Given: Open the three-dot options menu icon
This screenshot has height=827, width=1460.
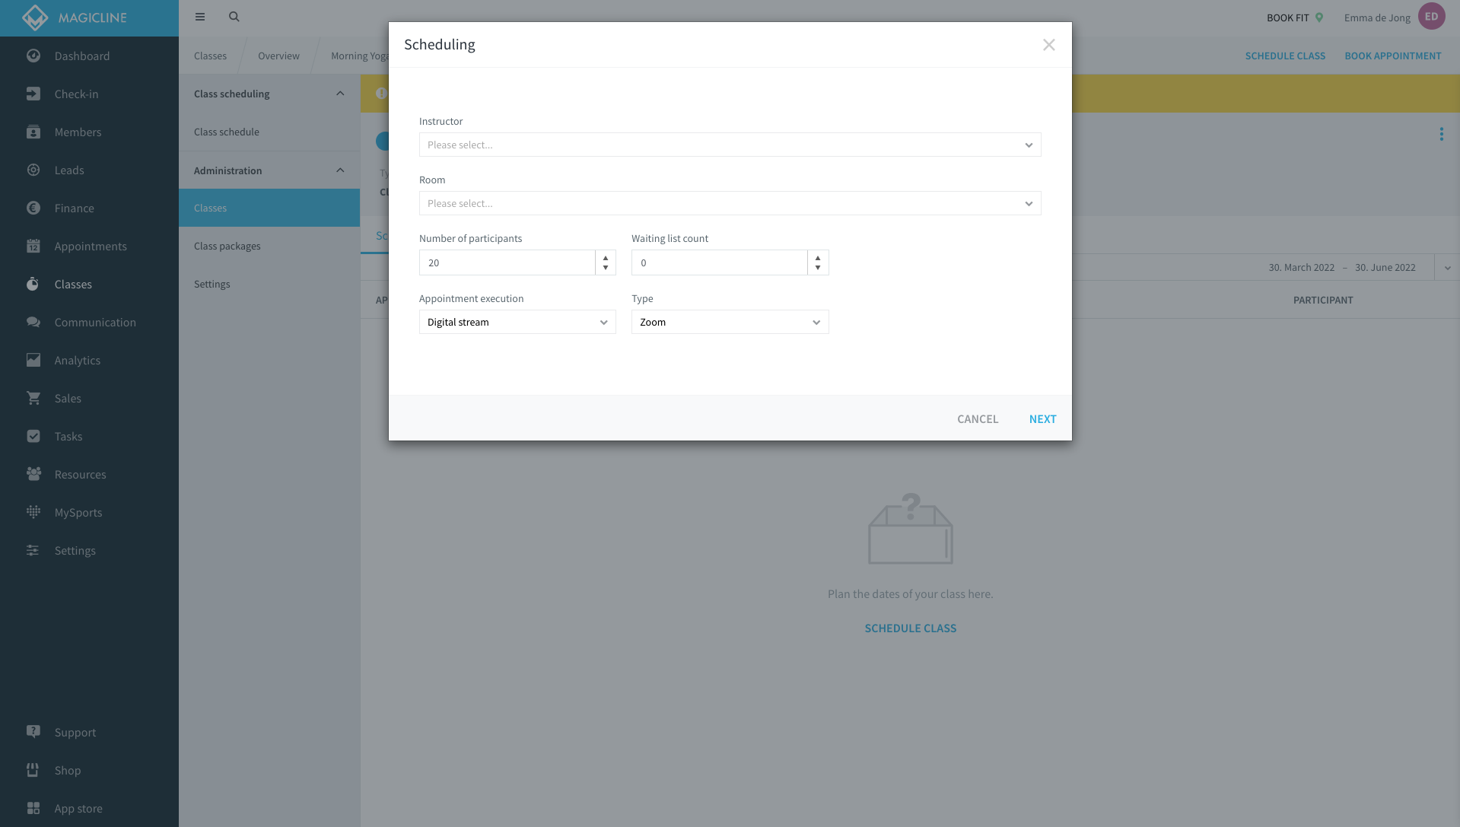Looking at the screenshot, I should pos(1441,135).
